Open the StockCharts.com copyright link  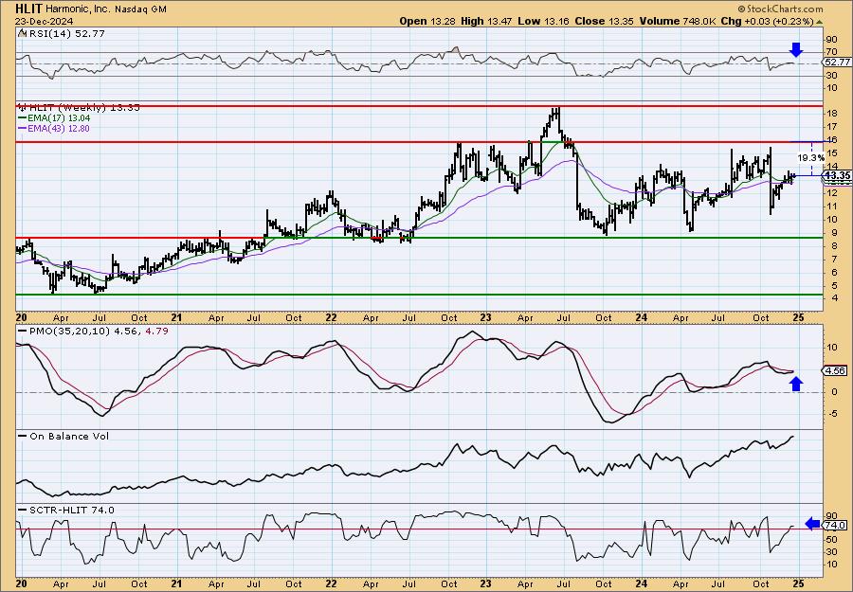pyautogui.click(x=781, y=9)
